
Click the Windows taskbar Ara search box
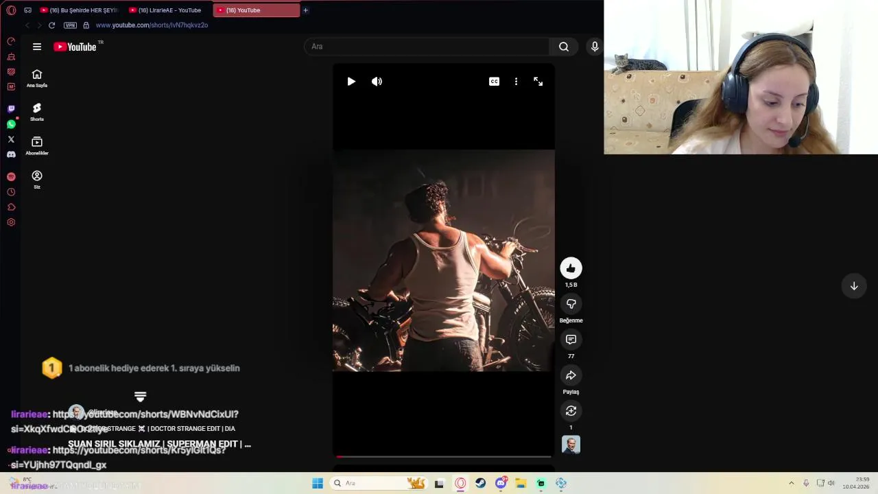tap(378, 483)
